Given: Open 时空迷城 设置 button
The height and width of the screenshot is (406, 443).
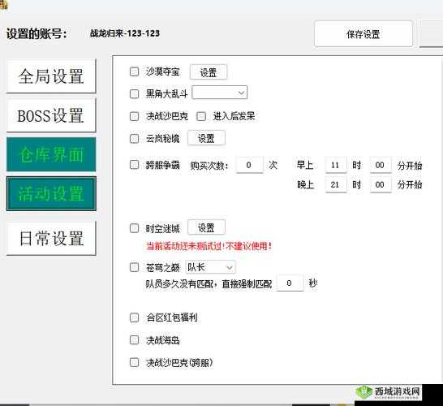Looking at the screenshot, I should click(206, 227).
